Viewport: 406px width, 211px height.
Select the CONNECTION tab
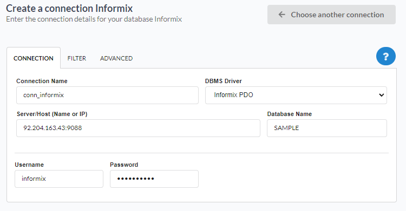[x=34, y=58]
